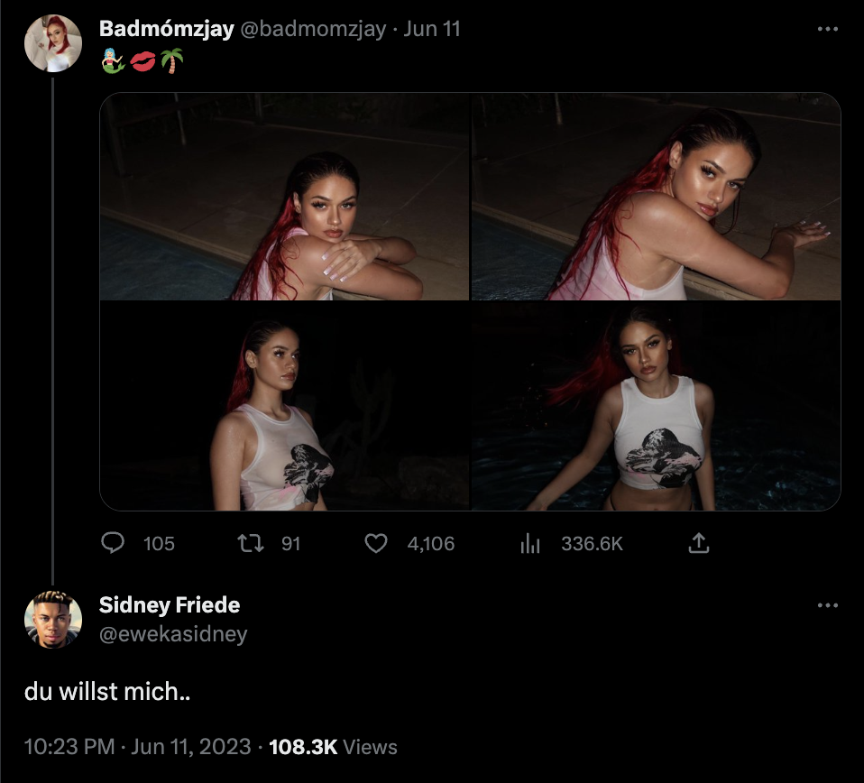Click the Badmómzjay display name
Screen dimensions: 864x783
point(165,29)
